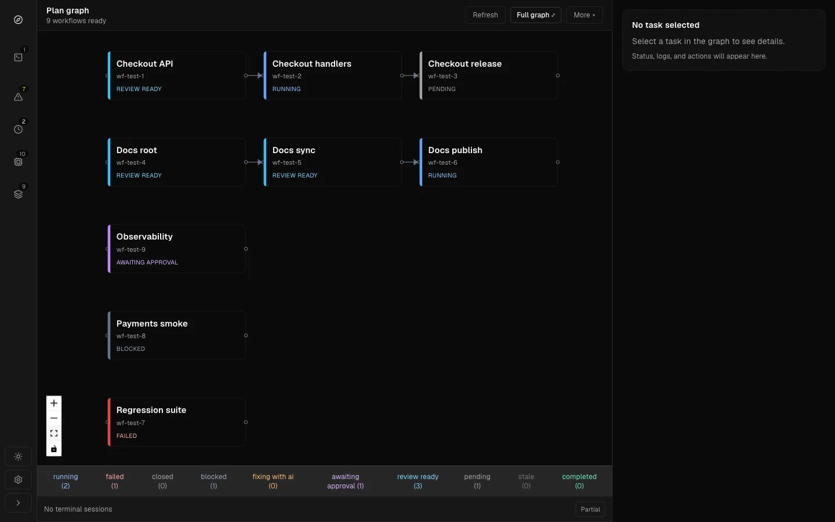Filter by review ready status
Screen dimensions: 835x522
click(x=418, y=481)
